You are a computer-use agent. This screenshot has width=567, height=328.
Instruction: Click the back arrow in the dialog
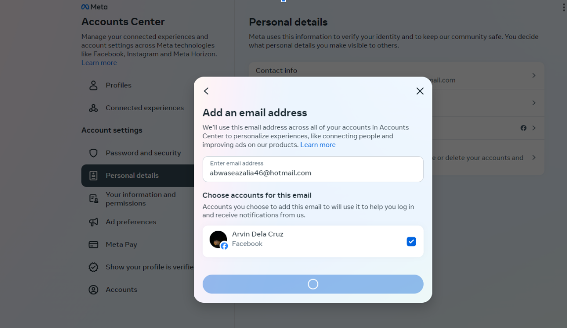206,91
